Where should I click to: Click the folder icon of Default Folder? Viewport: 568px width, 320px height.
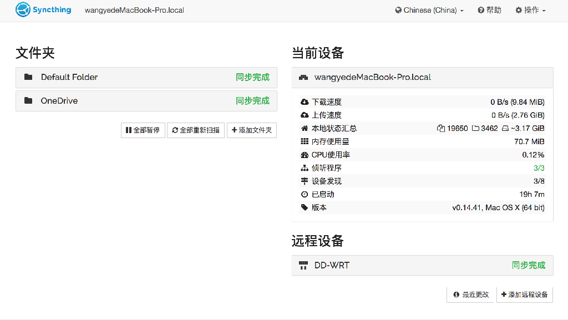click(28, 77)
